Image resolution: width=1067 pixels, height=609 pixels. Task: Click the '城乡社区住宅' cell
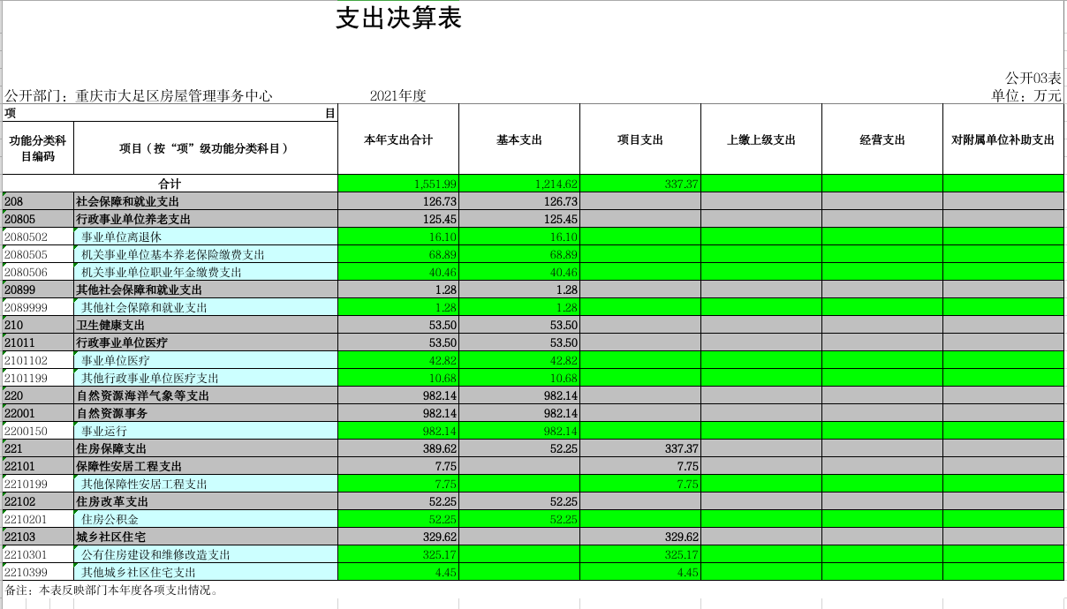tap(206, 537)
